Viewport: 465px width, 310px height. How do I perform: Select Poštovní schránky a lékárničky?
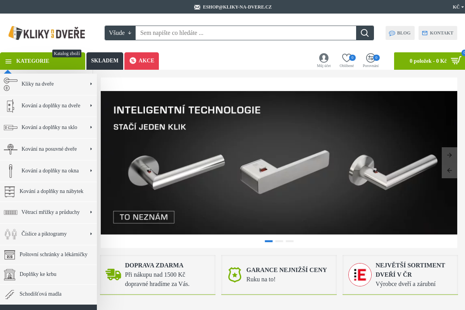(48, 255)
